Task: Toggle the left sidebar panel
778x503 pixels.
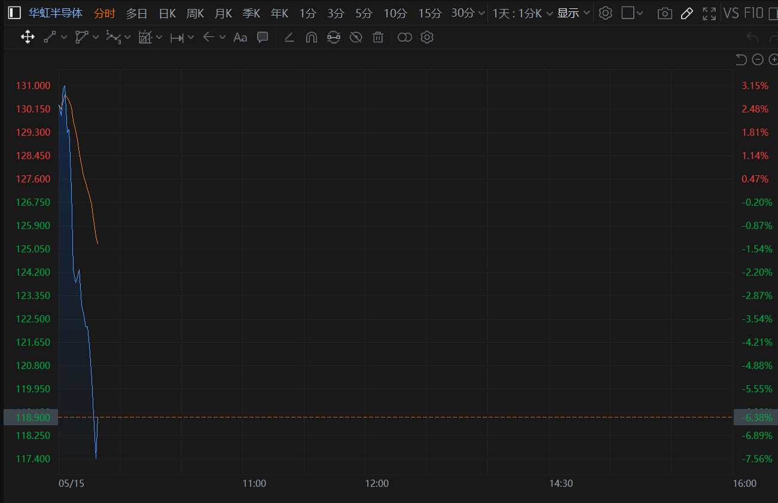Action: click(x=14, y=13)
